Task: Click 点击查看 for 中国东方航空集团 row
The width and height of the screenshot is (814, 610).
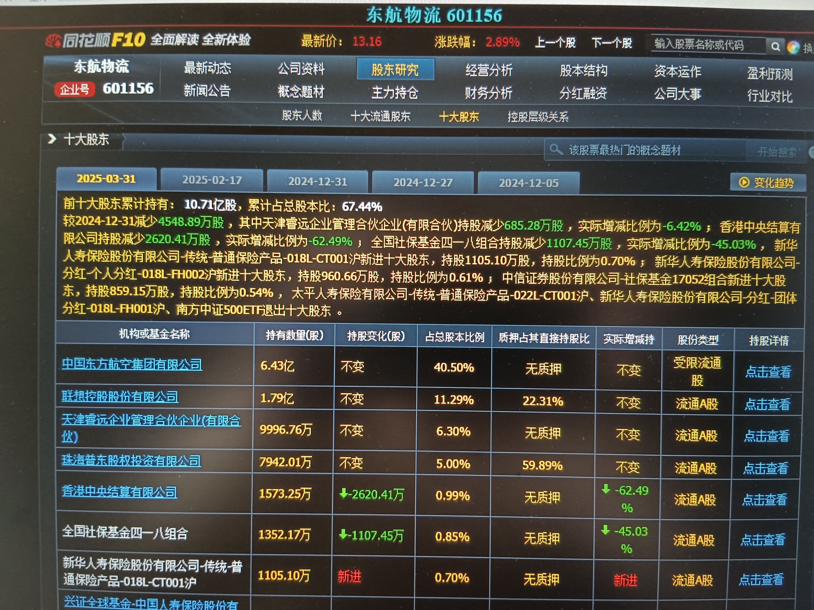Action: click(x=768, y=372)
